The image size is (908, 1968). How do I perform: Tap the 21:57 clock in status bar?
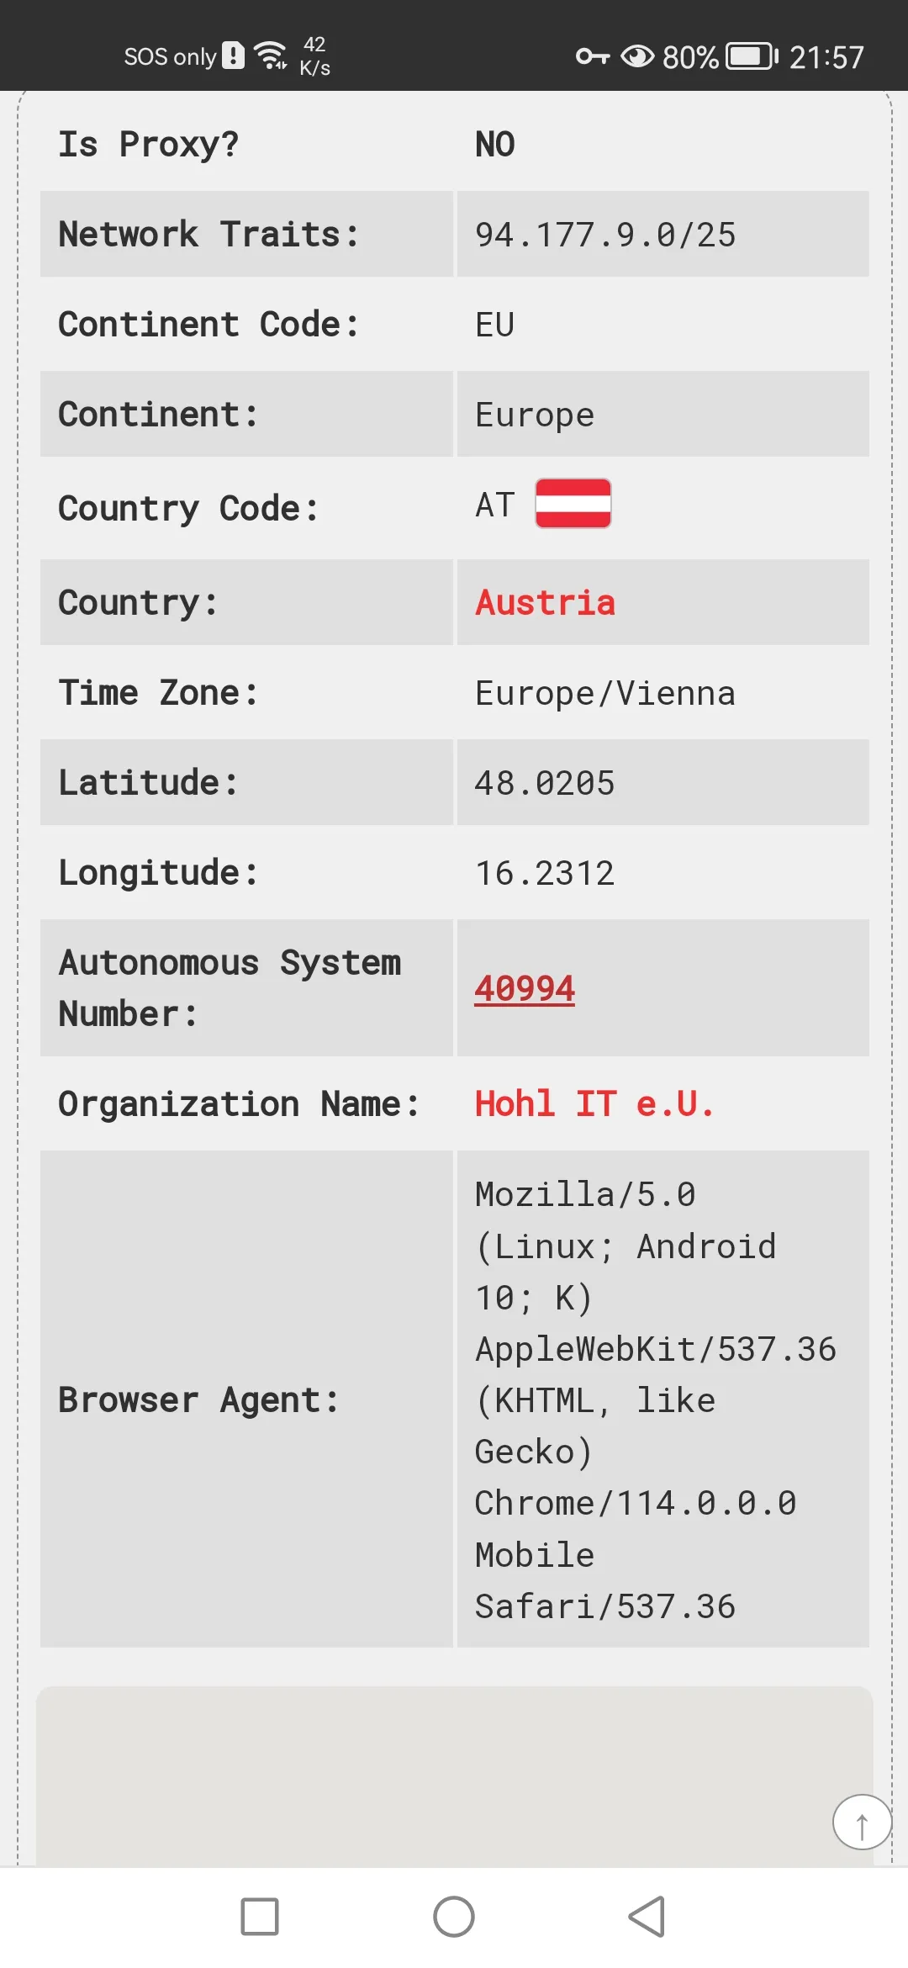pos(826,57)
